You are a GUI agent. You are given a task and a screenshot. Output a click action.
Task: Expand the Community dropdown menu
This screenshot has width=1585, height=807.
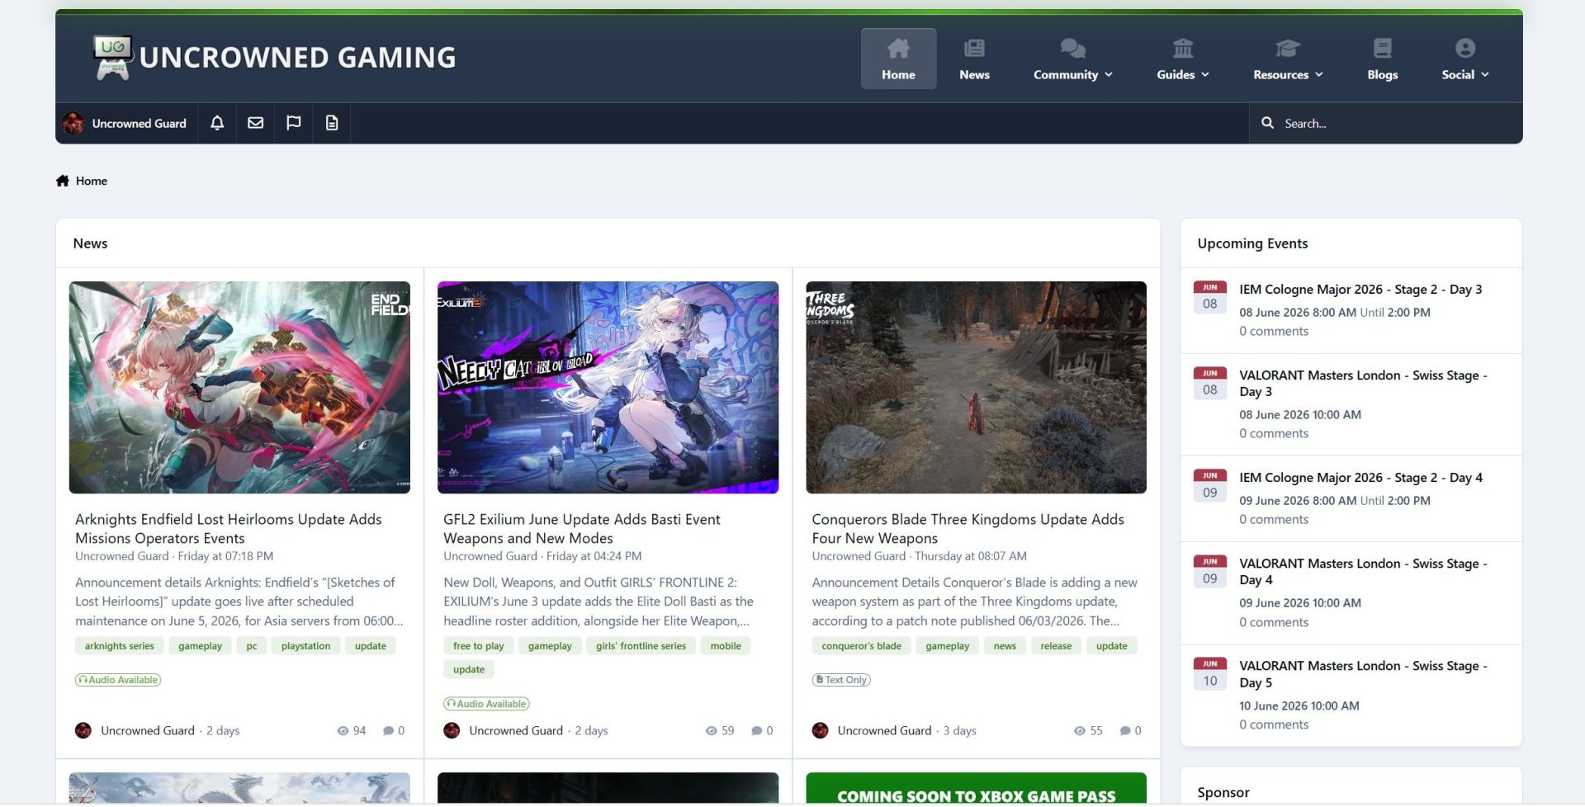(x=1072, y=59)
